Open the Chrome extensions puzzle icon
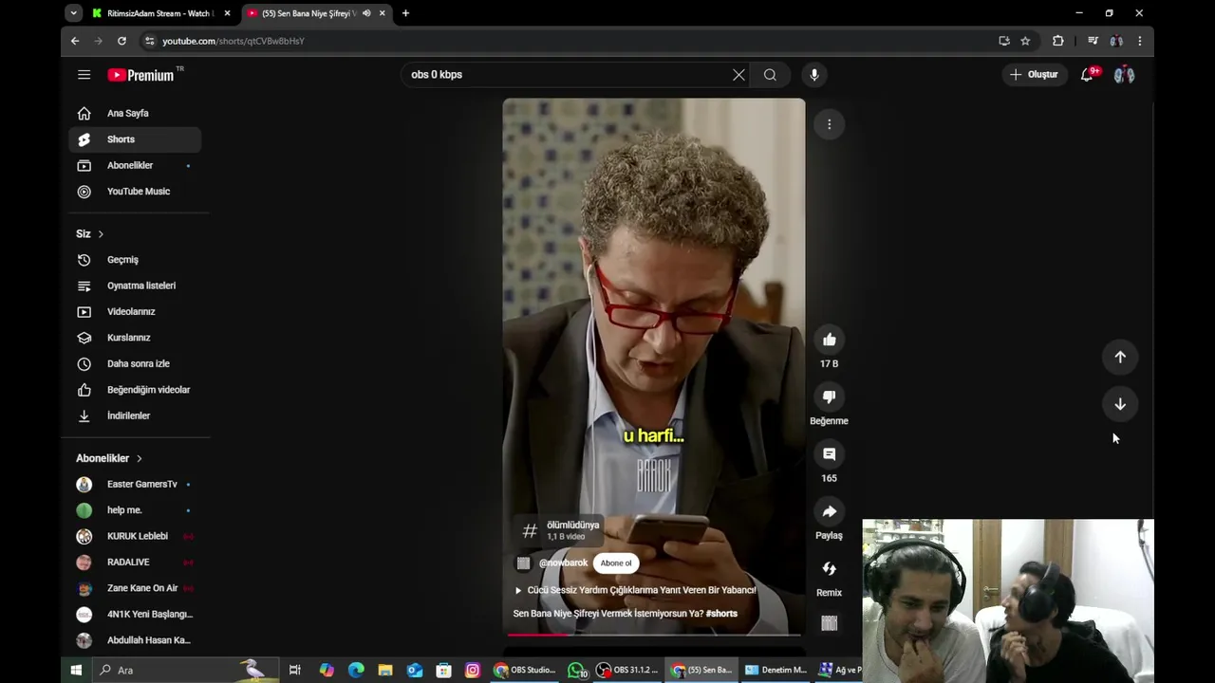1215x683 pixels. point(1058,41)
